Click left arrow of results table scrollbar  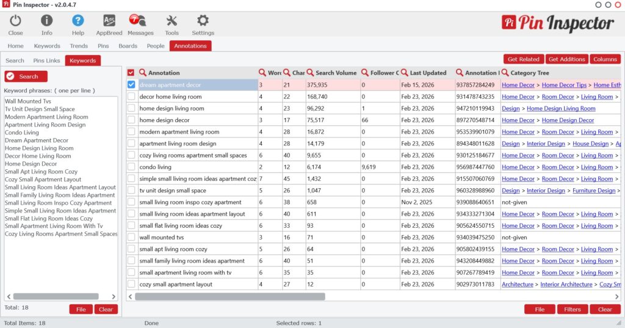[130, 296]
